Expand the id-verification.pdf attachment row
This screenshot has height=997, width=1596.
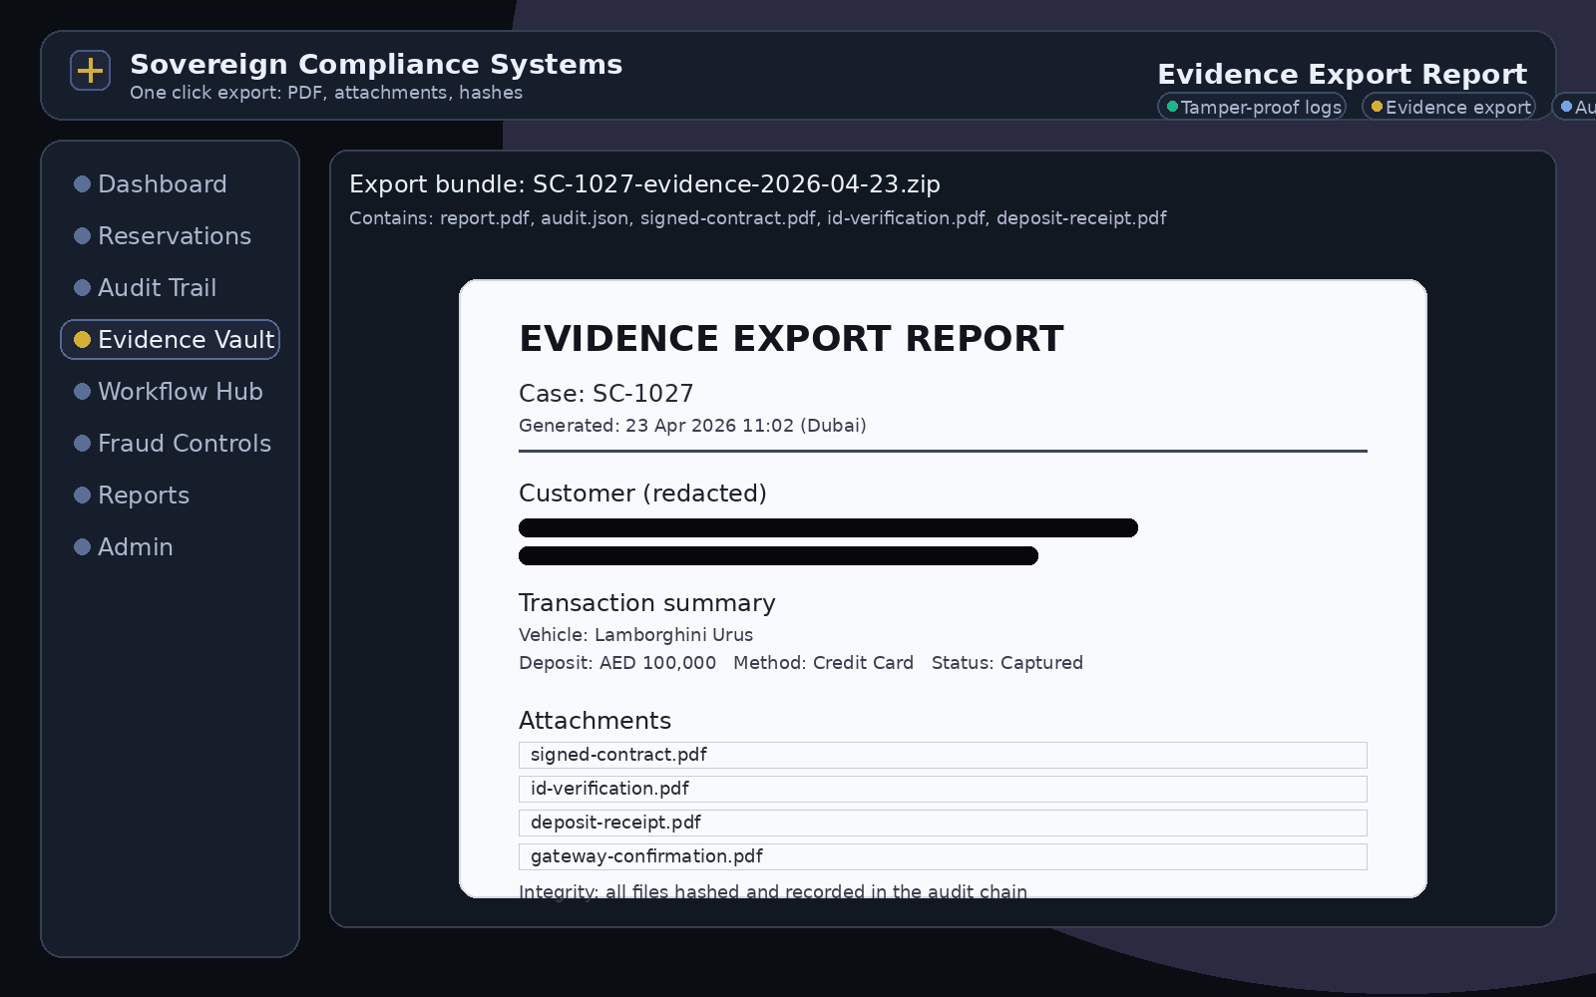pos(942,789)
